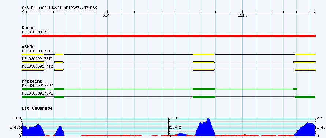The width and height of the screenshot is (326, 138).
Task: Select the middle green exon of MELO3C009173P1
Action: [204, 97]
